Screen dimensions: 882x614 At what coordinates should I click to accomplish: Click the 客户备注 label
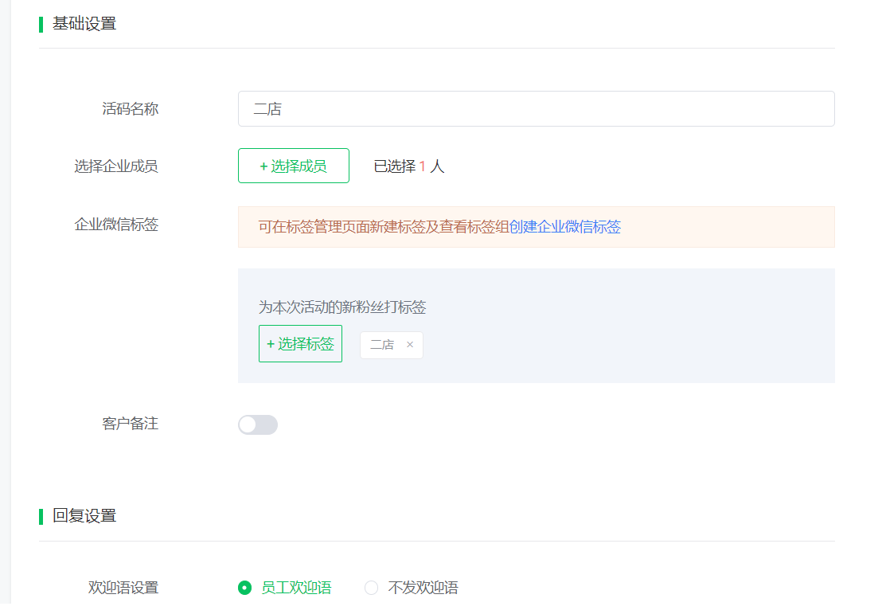click(x=131, y=423)
